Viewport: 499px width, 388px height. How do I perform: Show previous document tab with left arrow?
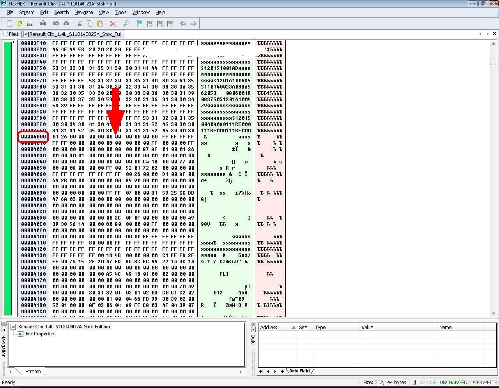coord(480,34)
